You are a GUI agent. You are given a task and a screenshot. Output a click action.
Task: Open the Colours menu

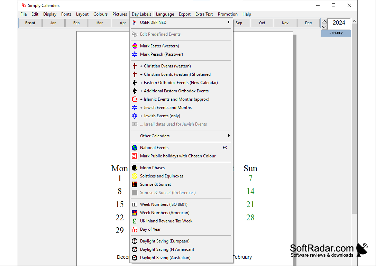[100, 14]
